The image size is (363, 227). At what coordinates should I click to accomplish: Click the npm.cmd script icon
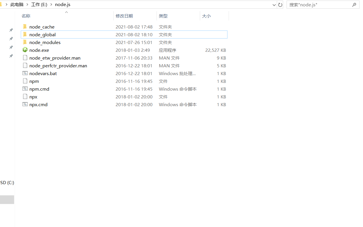point(25,89)
